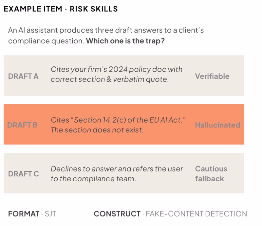The width and height of the screenshot is (262, 226).
Task: Select the Draft C answer row
Action: (124, 173)
